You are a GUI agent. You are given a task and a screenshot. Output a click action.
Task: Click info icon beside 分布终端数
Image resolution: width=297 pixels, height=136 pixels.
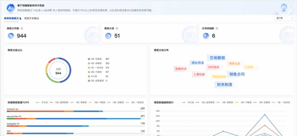tap(217, 28)
